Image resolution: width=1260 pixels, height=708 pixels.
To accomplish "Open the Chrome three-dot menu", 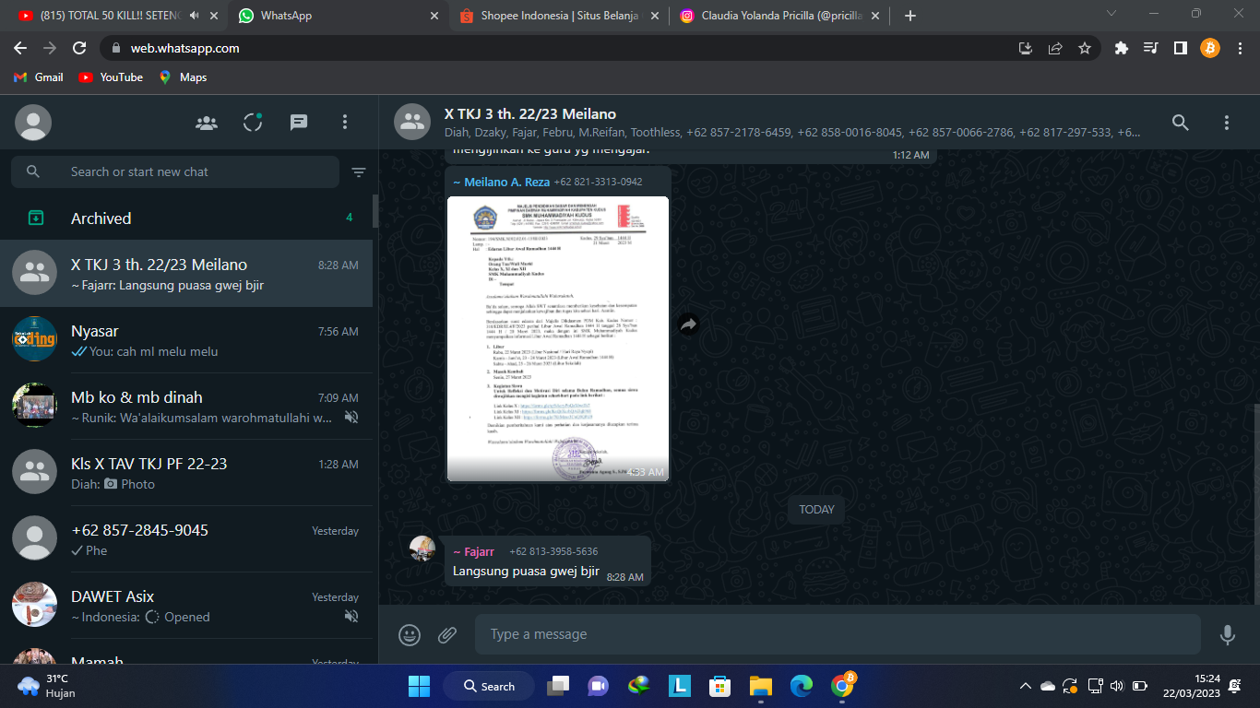I will click(x=1240, y=48).
